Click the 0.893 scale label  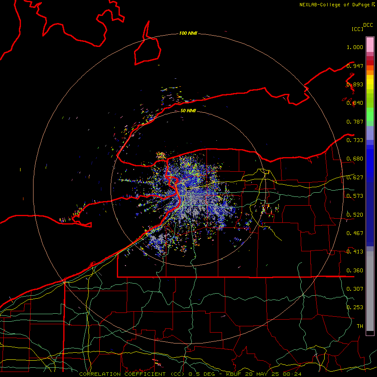(x=355, y=84)
